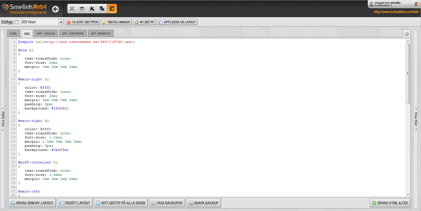Screen dimensions: 421x211
Task: Expand the 'Visa hjälp' left side panel
Action: coord(3,119)
